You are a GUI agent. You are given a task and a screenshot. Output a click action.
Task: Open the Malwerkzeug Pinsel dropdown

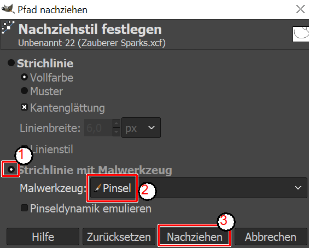[198, 188]
